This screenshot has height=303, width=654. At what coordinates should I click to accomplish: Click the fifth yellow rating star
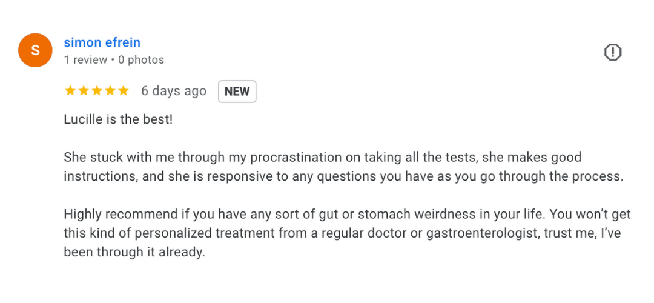click(x=124, y=91)
